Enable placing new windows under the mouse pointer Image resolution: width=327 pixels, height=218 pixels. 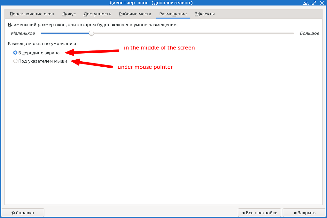coord(15,61)
